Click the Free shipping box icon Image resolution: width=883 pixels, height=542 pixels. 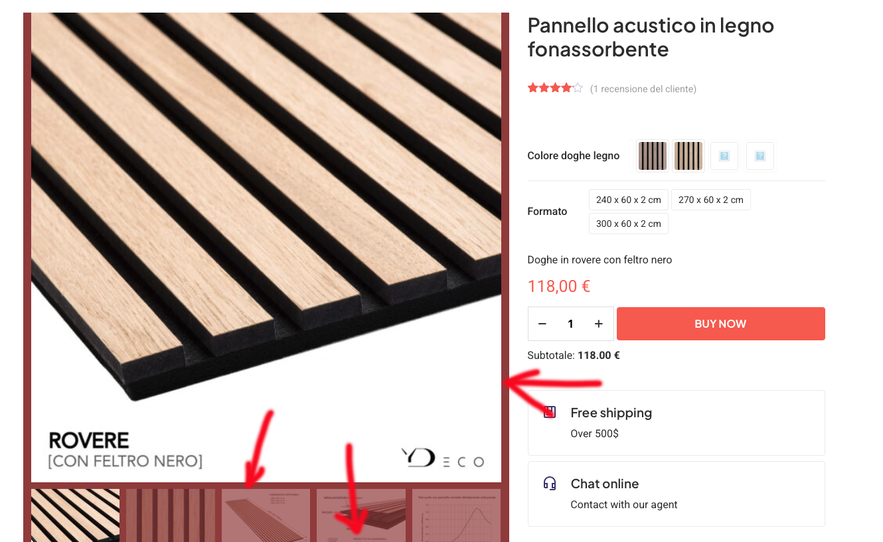click(x=550, y=412)
